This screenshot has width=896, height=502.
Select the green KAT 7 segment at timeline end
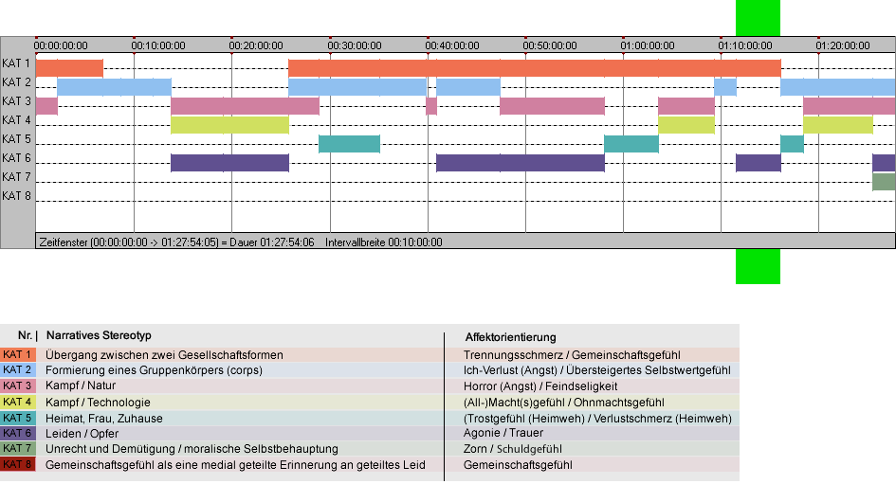click(884, 182)
